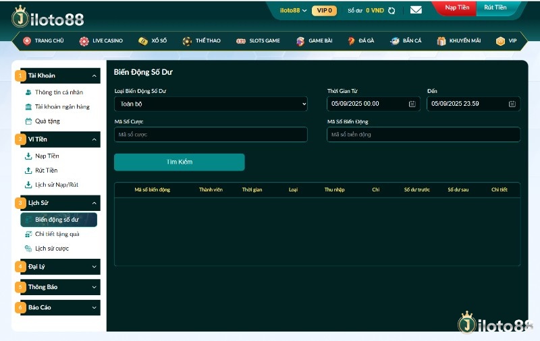The width and height of the screenshot is (540, 341).
Task: Click the Loại column header
Action: (x=293, y=190)
